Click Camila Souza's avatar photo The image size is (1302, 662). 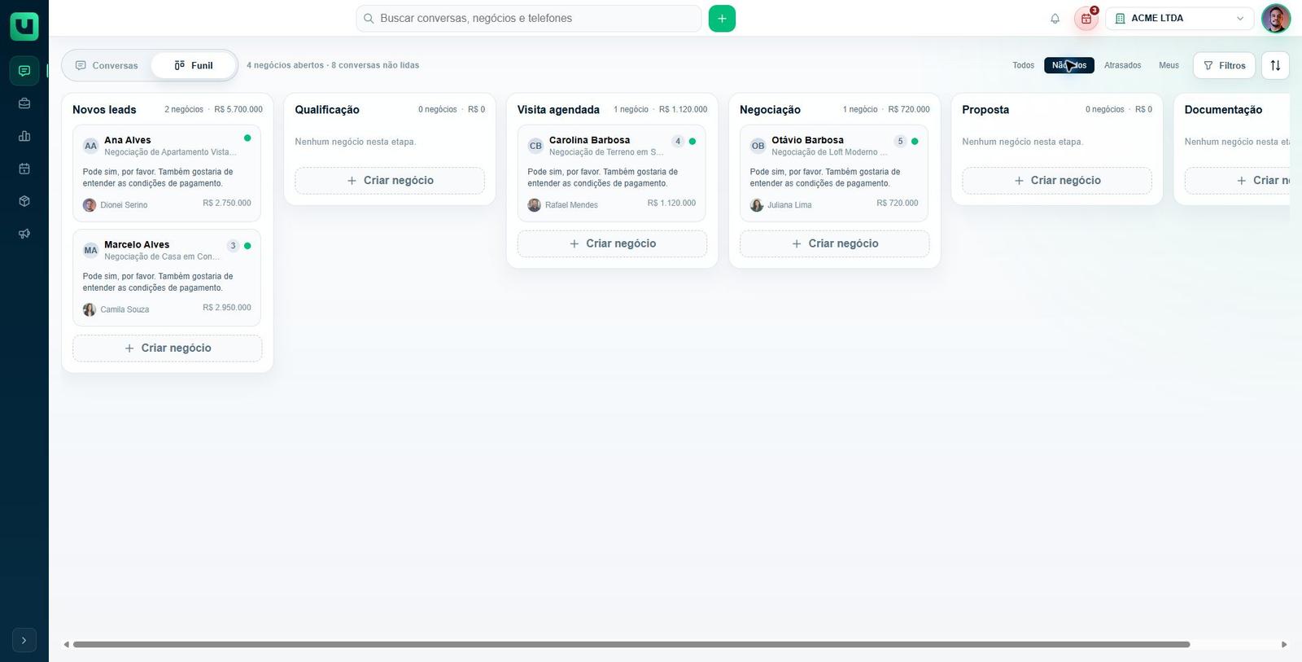tap(90, 309)
